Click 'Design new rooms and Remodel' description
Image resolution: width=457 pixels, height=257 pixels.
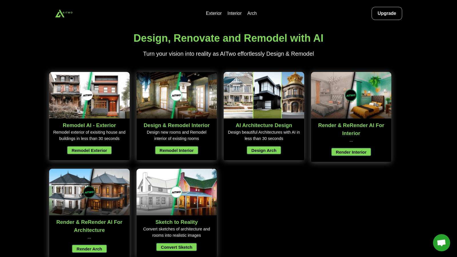[x=177, y=135]
